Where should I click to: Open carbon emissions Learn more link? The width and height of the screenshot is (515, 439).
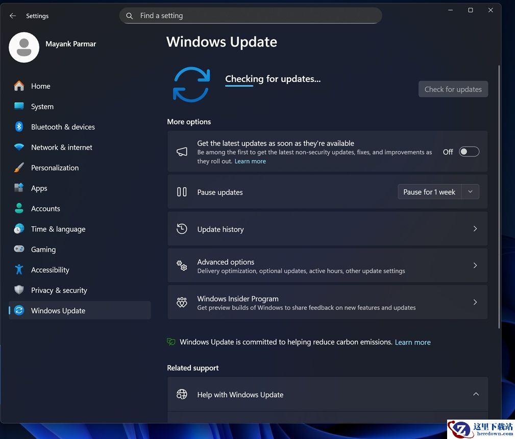pos(412,342)
